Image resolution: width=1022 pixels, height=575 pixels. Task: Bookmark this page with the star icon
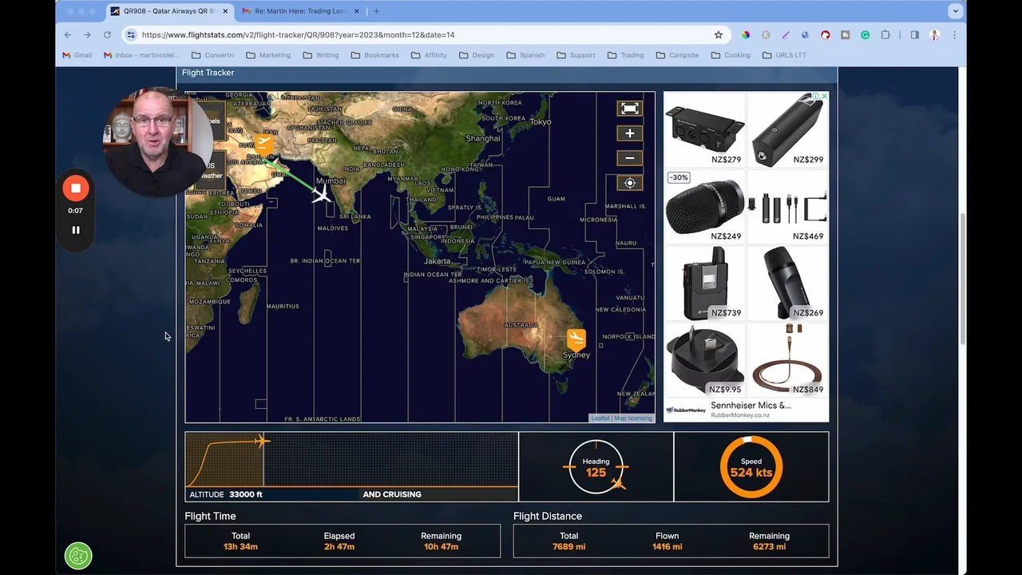pos(718,35)
